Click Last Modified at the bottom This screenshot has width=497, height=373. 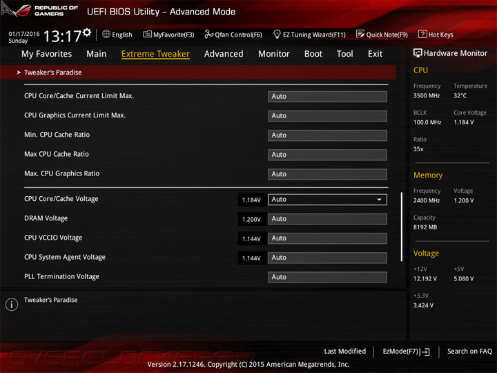345,352
